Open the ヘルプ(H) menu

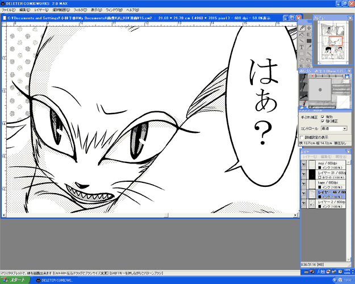tap(133, 10)
